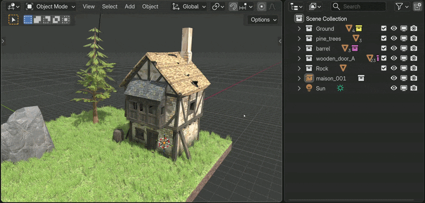425x203 pixels.
Task: Hide barrel with its eye icon
Action: (x=394, y=48)
